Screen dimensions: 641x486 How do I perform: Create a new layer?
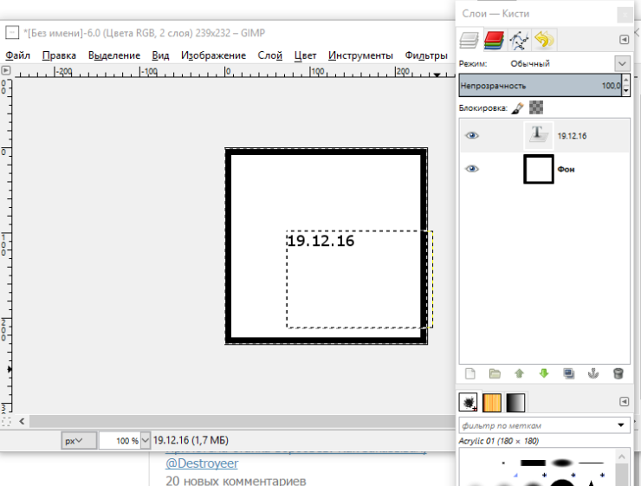click(470, 373)
